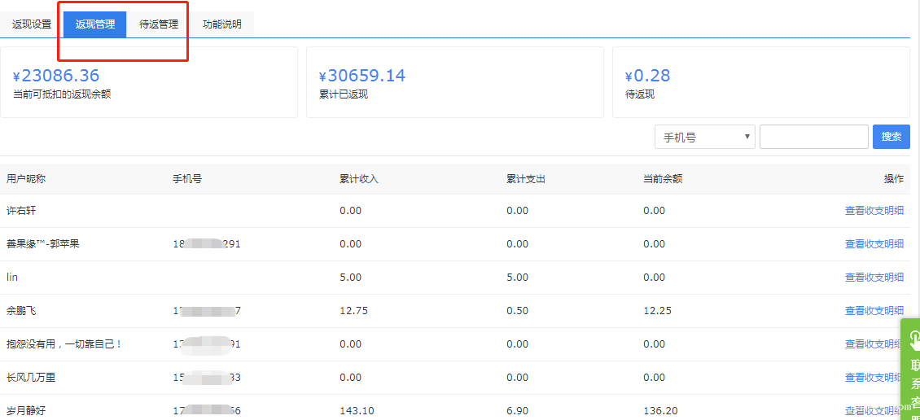Click the ¥30659.14 累计已返现 amount
920x420 pixels.
point(362,76)
